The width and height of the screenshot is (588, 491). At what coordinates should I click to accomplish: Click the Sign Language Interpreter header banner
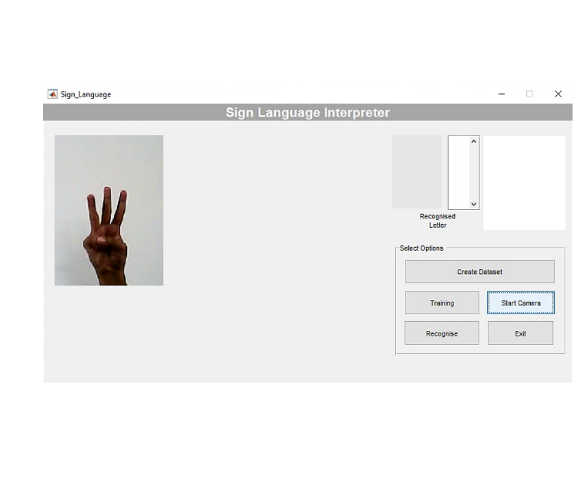point(308,113)
